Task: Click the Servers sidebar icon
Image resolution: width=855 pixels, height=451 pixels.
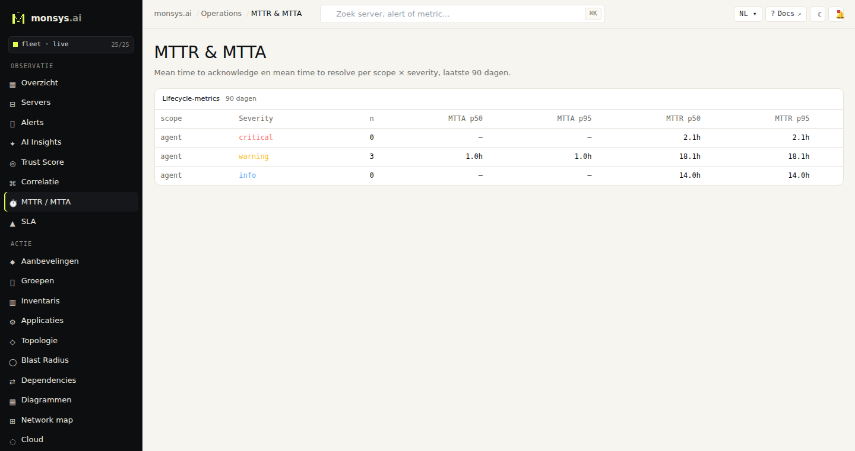Action: 12,104
